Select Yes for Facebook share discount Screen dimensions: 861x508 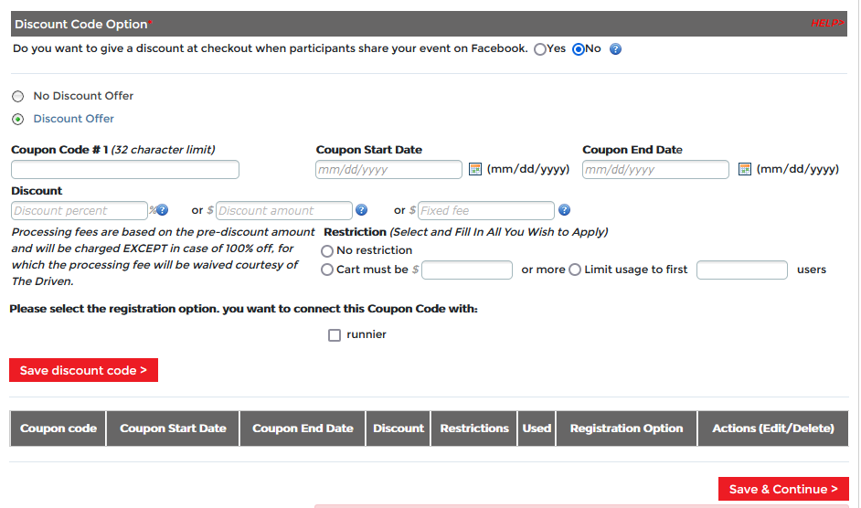coord(540,49)
